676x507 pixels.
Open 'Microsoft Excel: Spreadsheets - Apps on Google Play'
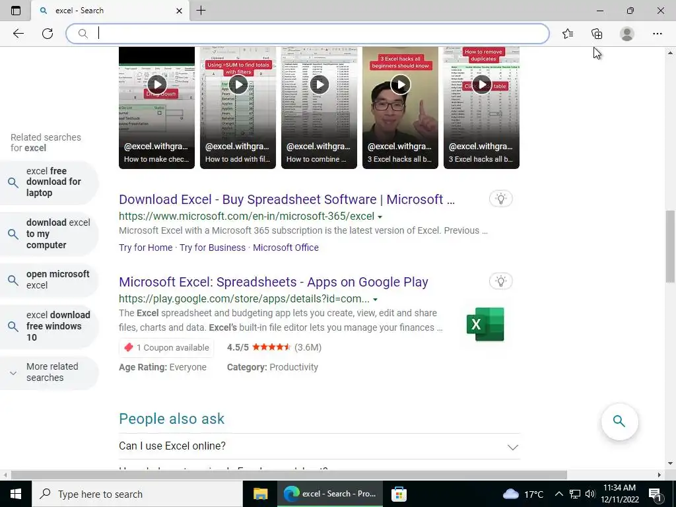(273, 282)
